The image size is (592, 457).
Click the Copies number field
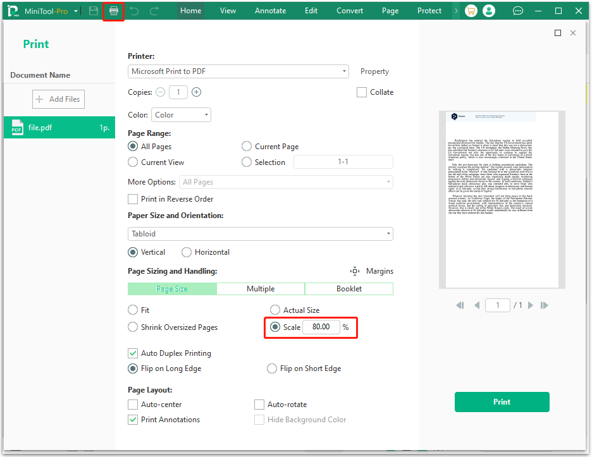(178, 92)
